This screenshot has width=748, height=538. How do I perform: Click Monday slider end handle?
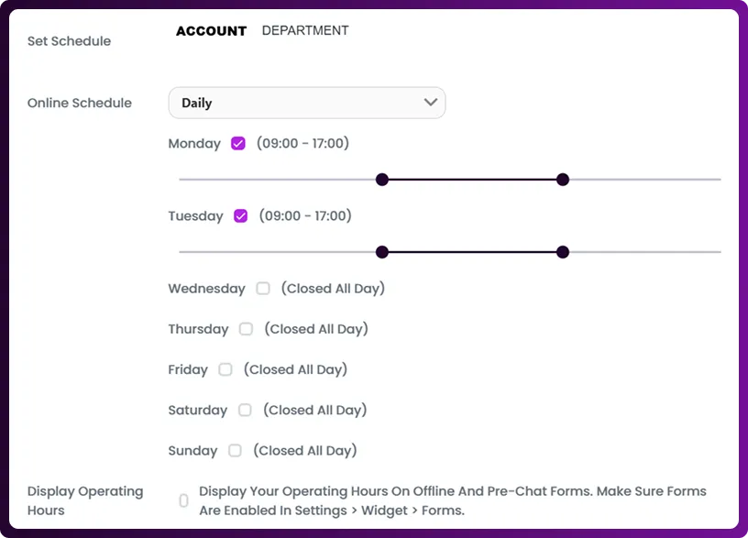(x=563, y=180)
